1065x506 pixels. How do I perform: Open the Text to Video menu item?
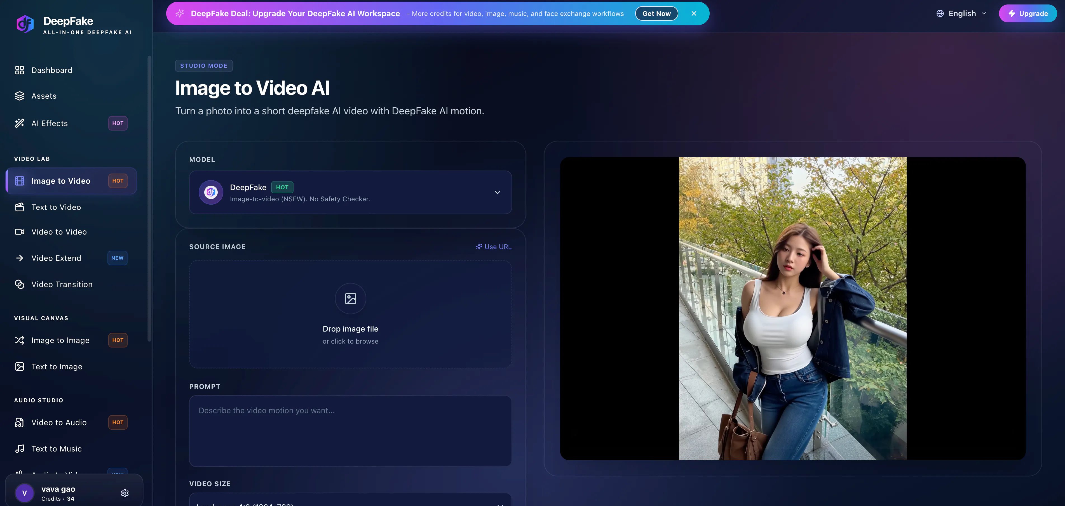71,207
